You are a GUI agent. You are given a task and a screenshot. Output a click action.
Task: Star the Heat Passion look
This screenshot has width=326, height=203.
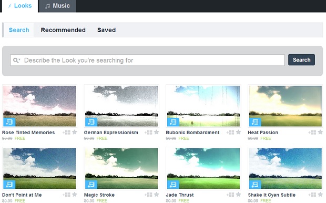click(320, 132)
